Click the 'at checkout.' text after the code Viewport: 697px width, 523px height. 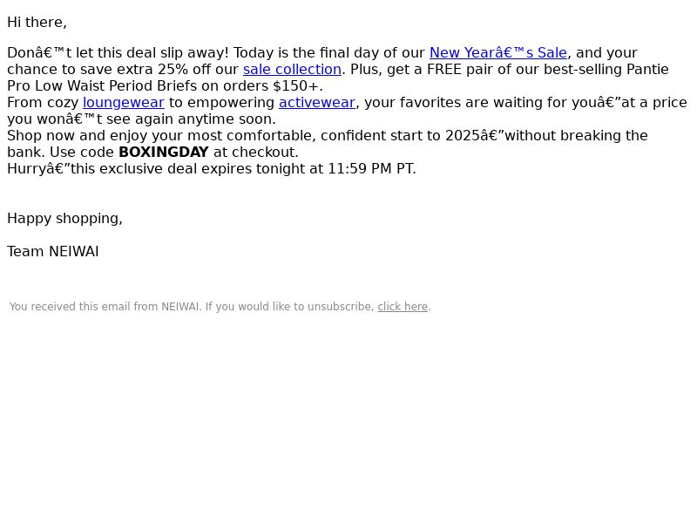[x=256, y=152]
